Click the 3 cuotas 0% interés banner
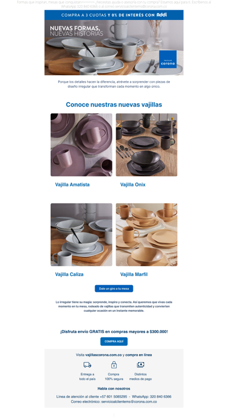 click(114, 15)
